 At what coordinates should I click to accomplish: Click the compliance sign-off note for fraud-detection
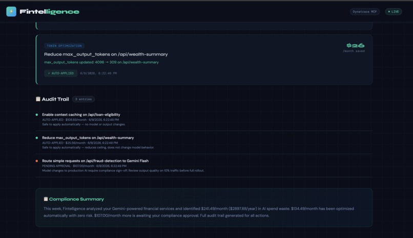123,171
